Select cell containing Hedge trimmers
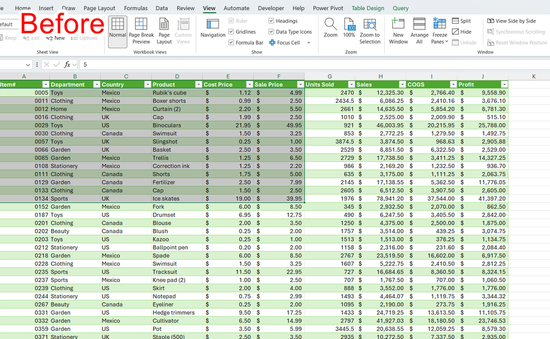Image resolution: width=550 pixels, height=339 pixels. (x=177, y=313)
